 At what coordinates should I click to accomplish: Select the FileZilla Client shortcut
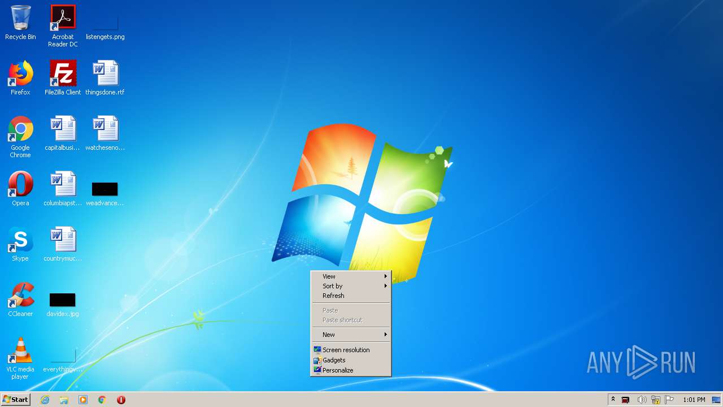(x=63, y=78)
